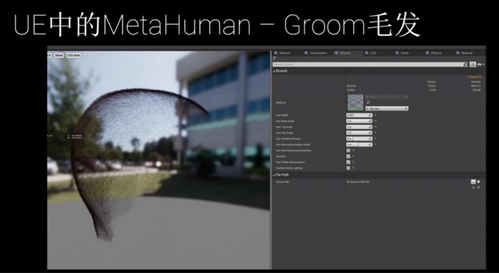Collapse the File Path section
This screenshot has height=273, width=499.
(x=274, y=175)
